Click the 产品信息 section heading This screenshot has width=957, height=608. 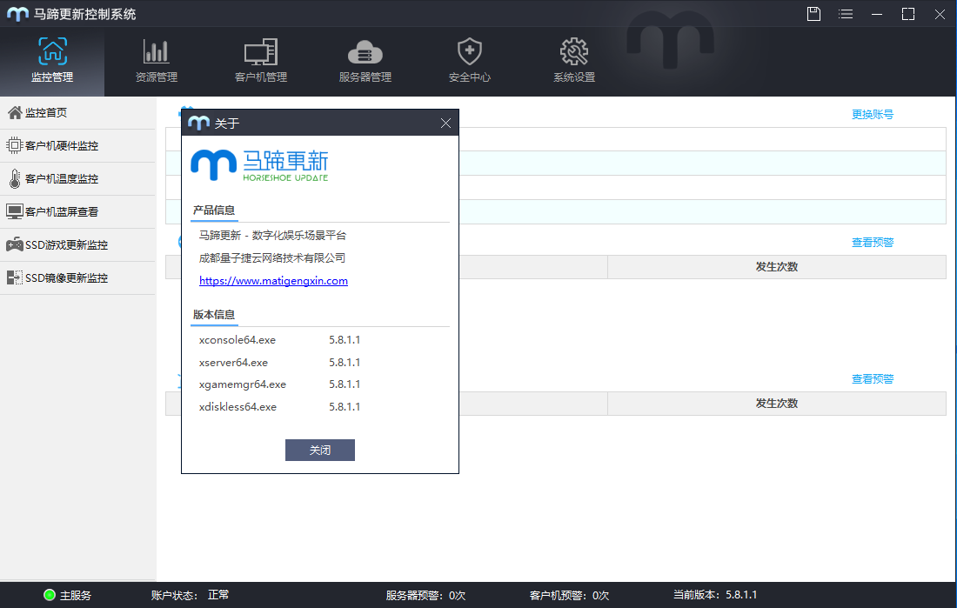[214, 210]
